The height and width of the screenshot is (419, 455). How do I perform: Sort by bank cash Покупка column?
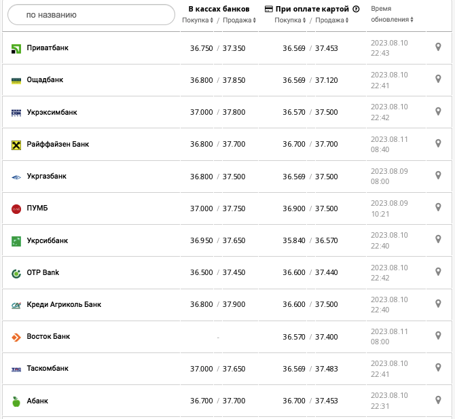tap(198, 20)
